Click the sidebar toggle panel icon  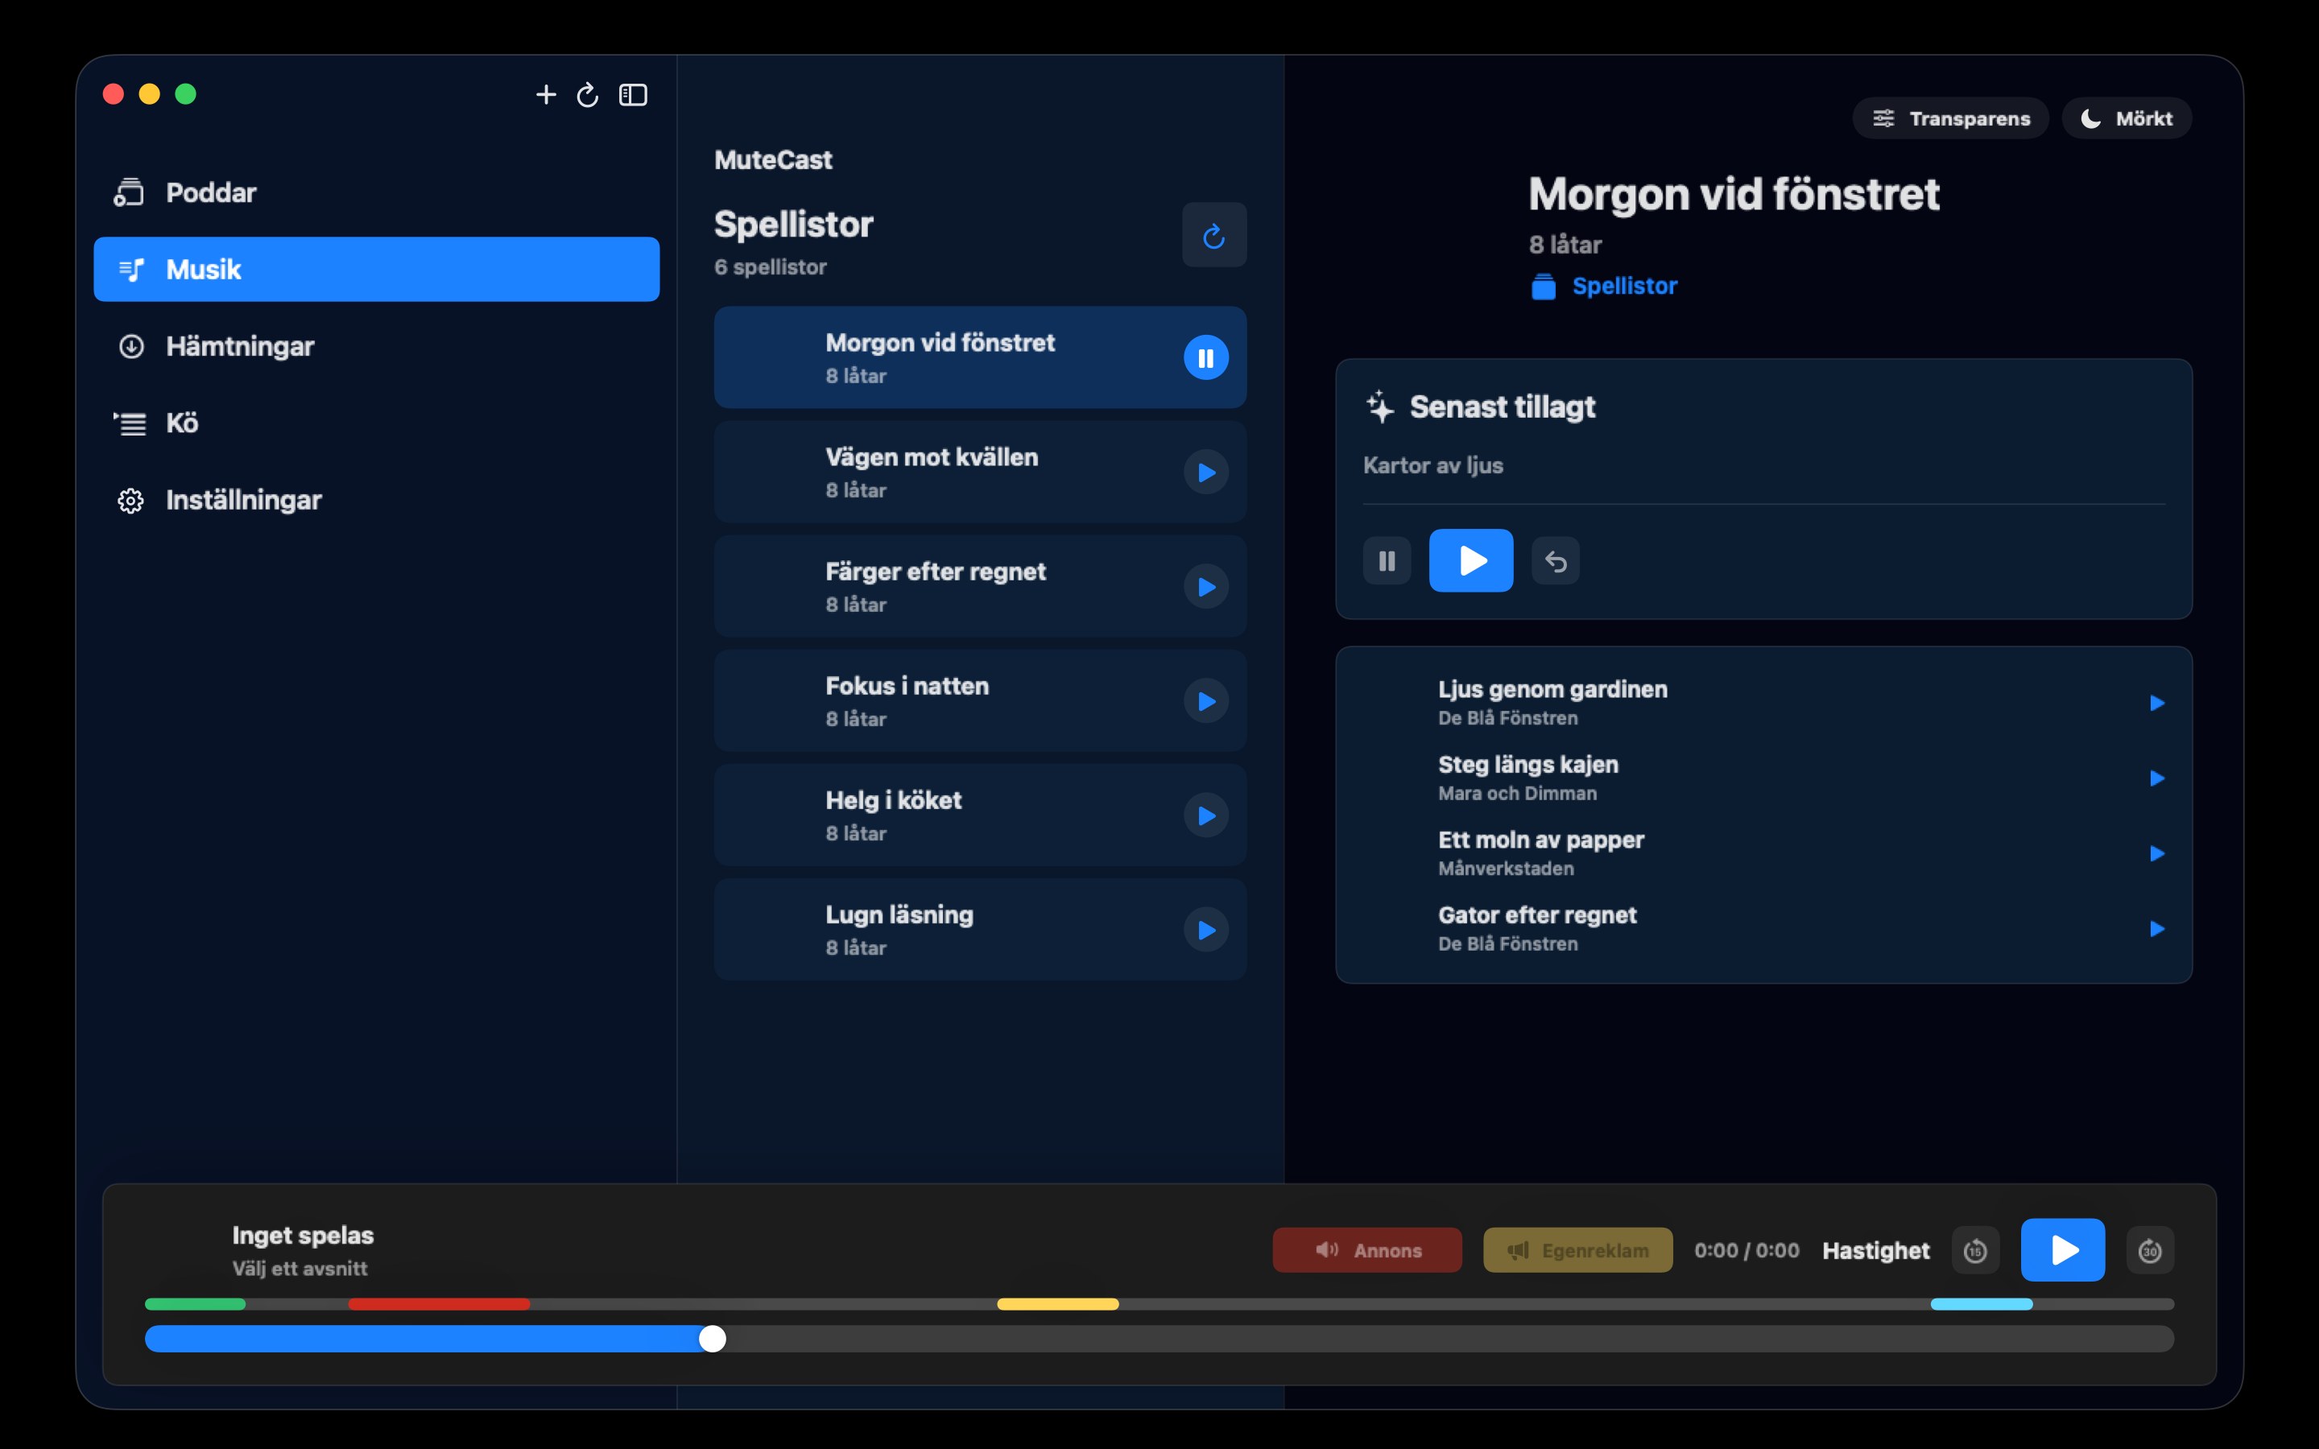click(x=632, y=94)
